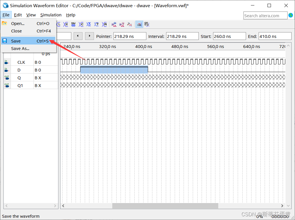Click the next transition right arrow button
Screen dimensions: 295x220
(x=89, y=36)
